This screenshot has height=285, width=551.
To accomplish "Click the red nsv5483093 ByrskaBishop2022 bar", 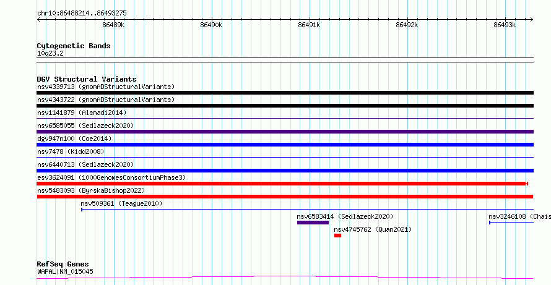I will (285, 197).
